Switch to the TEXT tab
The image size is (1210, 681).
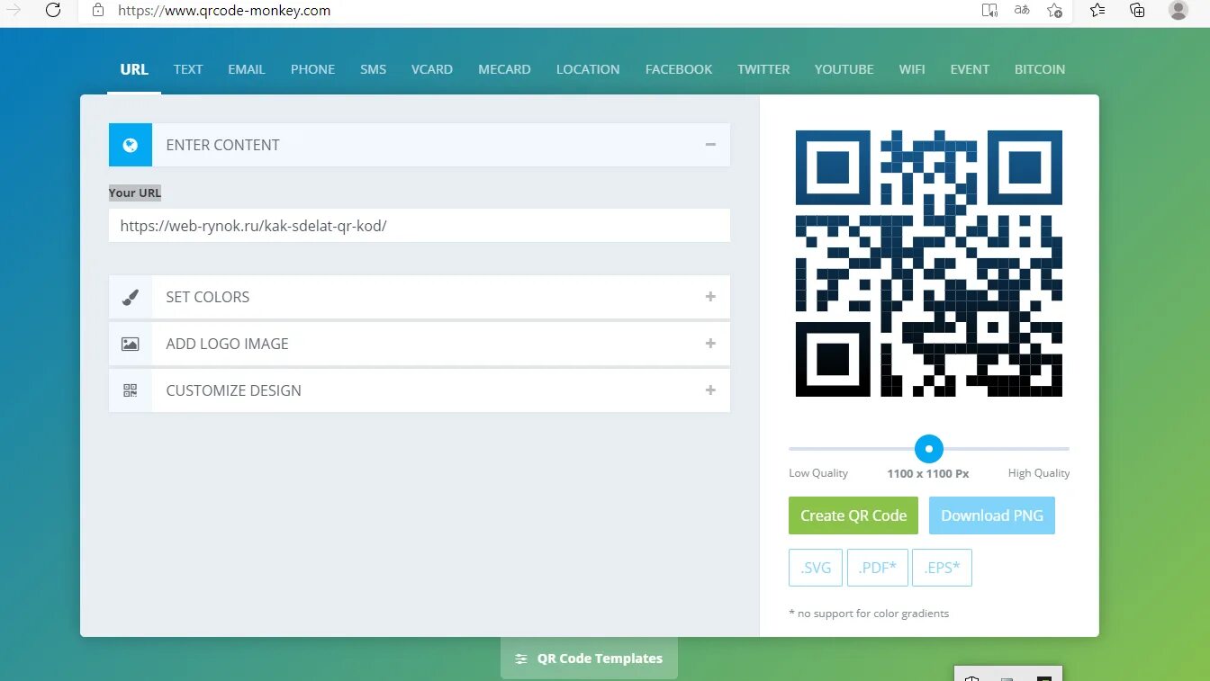tap(188, 69)
